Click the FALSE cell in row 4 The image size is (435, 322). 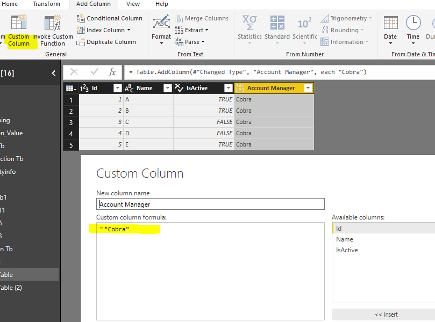[x=204, y=133]
